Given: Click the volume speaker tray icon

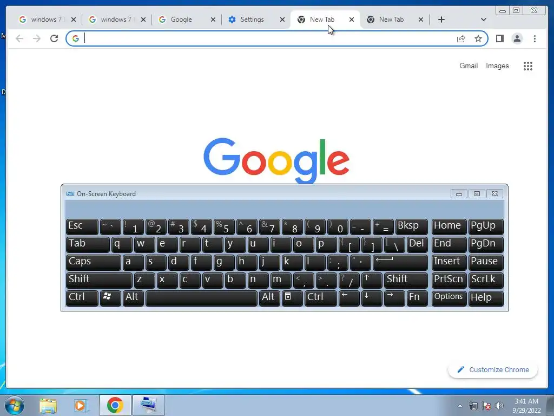Looking at the screenshot, I should point(499,406).
